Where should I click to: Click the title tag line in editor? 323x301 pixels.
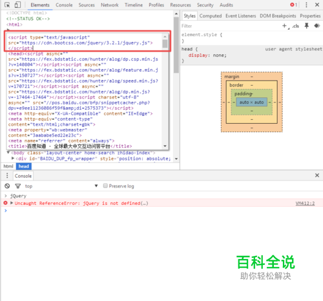[70, 146]
